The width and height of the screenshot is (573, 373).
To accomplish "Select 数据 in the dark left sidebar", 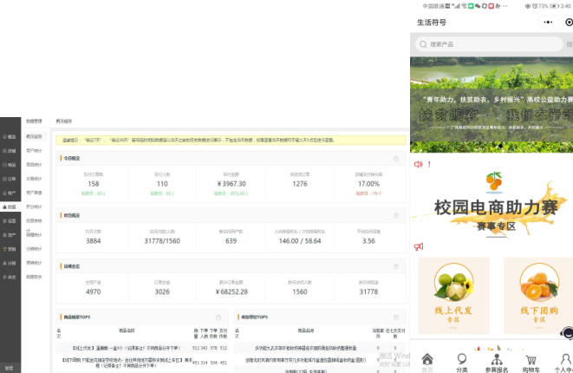I will click(x=11, y=206).
